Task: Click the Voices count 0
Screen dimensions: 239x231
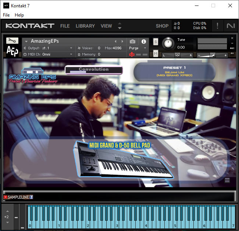Action: [99, 48]
